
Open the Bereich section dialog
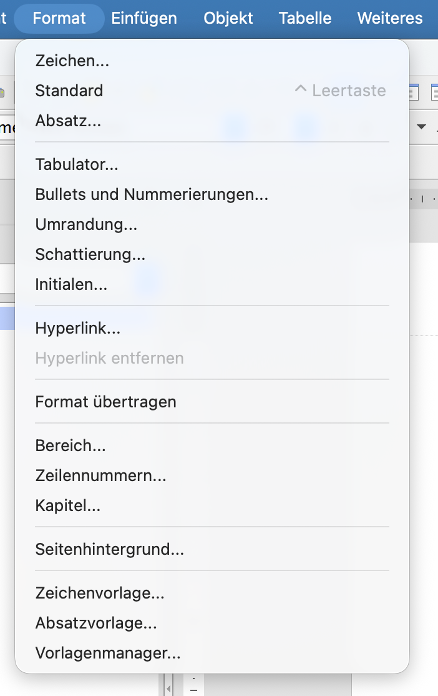point(71,445)
